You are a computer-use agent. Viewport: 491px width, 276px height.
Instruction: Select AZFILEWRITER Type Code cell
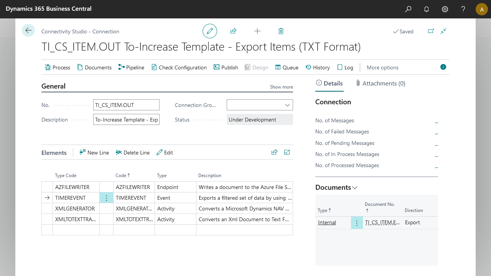(x=76, y=187)
